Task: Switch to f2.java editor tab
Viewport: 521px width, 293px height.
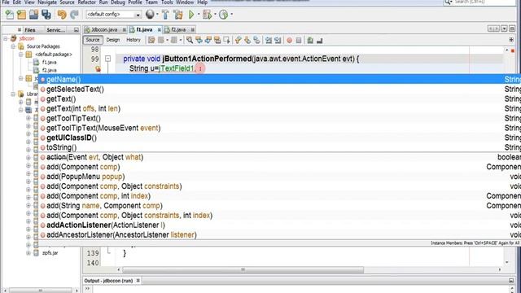Action: pyautogui.click(x=178, y=29)
